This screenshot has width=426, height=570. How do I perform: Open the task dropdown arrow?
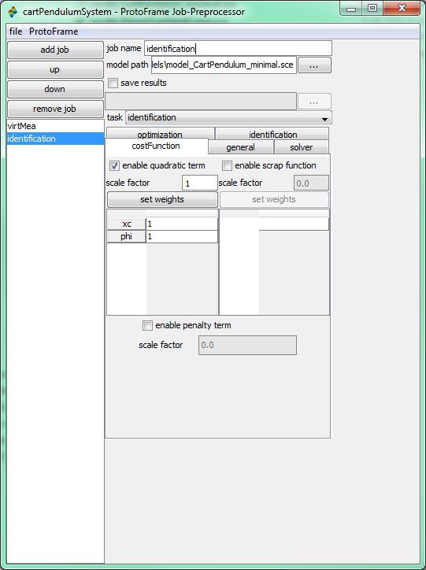(x=324, y=119)
